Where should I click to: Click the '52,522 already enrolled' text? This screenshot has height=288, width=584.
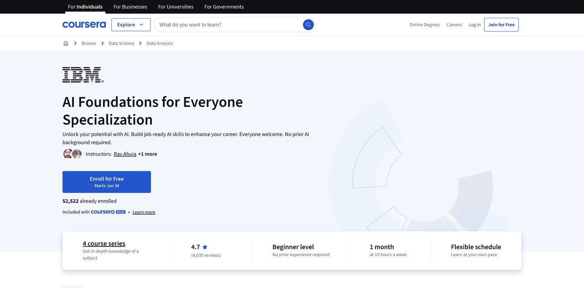click(89, 201)
